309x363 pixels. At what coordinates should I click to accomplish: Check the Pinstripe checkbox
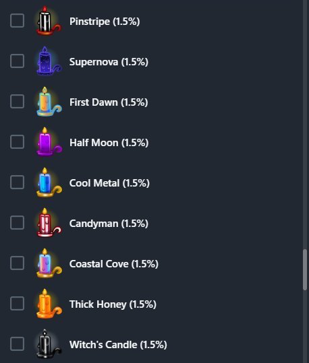(17, 21)
